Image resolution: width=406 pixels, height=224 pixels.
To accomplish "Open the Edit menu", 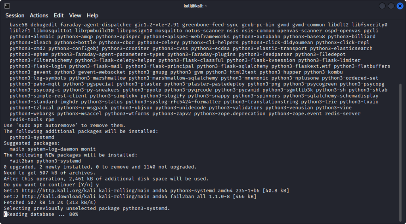I will pos(59,15).
